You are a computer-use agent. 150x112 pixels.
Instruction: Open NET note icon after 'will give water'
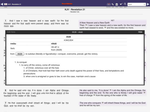click(144, 93)
